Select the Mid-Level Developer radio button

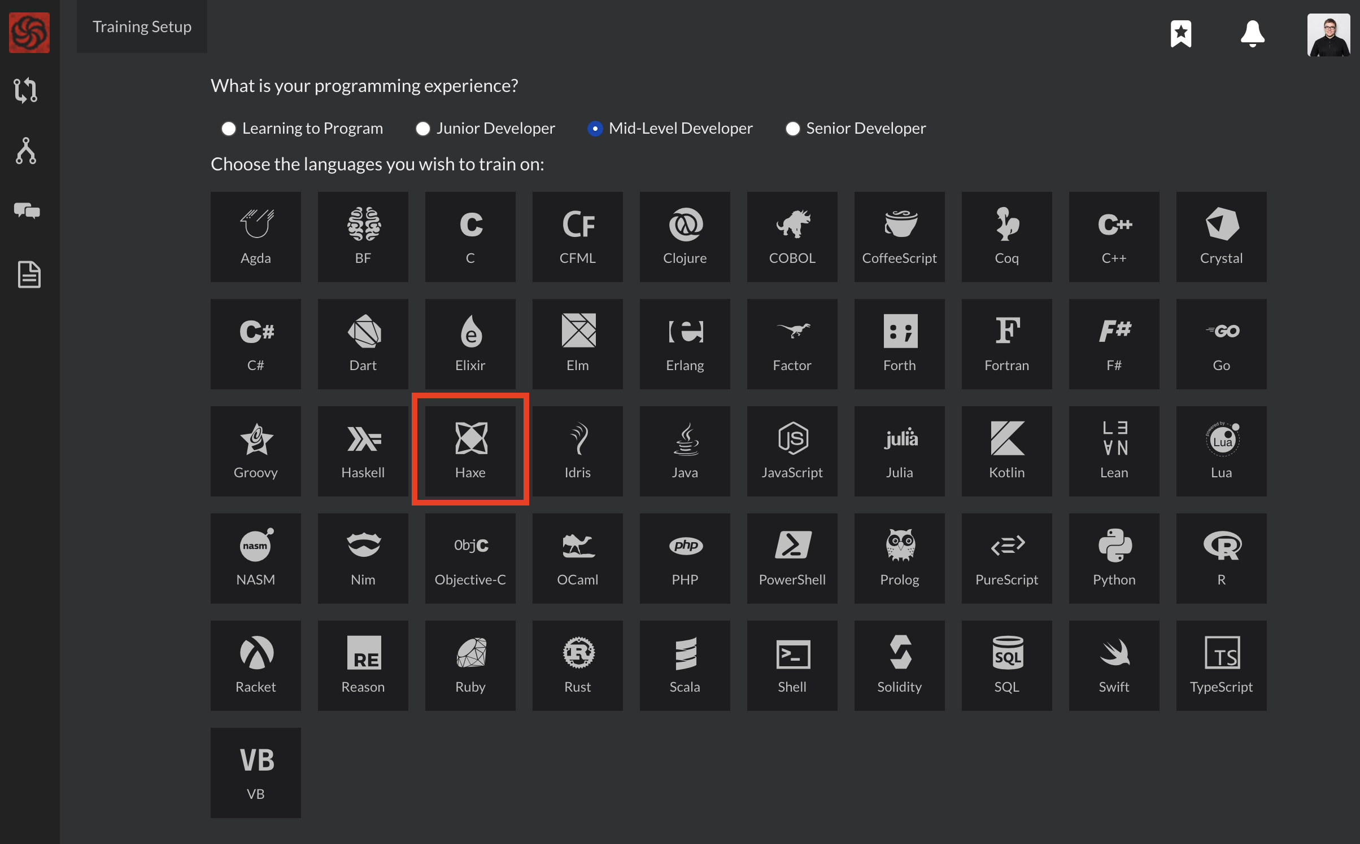point(594,128)
